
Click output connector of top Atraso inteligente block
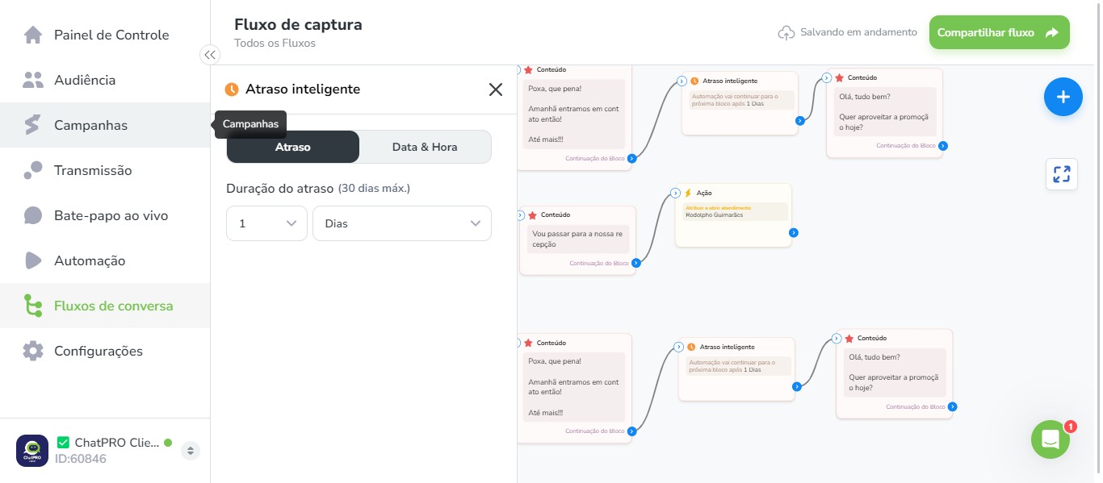pyautogui.click(x=800, y=121)
